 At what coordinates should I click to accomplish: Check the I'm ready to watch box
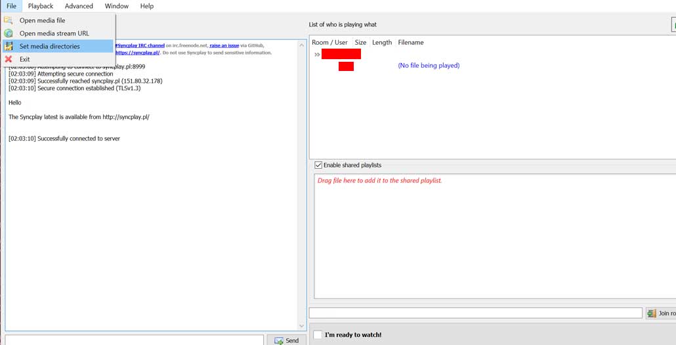[x=318, y=334]
